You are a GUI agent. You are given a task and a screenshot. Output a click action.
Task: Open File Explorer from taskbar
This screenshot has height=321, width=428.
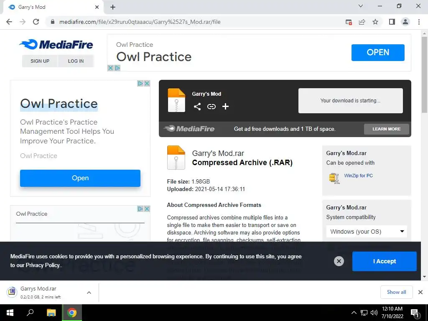(x=51, y=313)
